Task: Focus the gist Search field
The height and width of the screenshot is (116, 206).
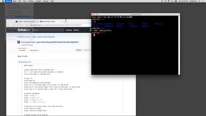Action: (48, 30)
